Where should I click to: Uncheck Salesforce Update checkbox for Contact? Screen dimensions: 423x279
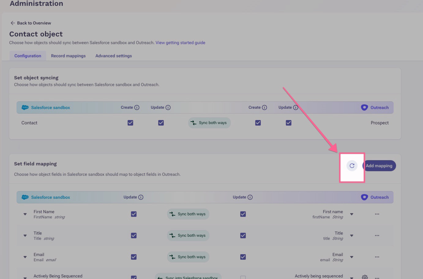(x=161, y=123)
